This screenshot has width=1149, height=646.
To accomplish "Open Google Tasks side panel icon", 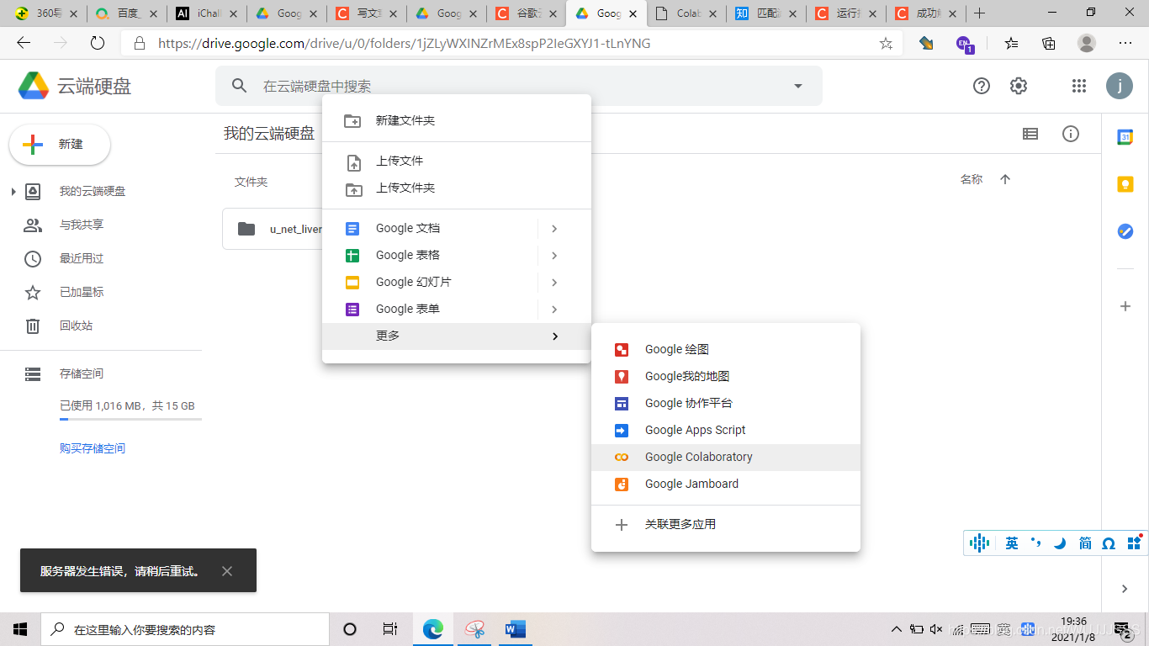I will [1125, 231].
